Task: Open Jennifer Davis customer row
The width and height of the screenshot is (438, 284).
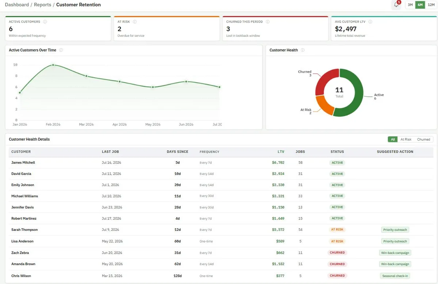Action: (x=221, y=207)
